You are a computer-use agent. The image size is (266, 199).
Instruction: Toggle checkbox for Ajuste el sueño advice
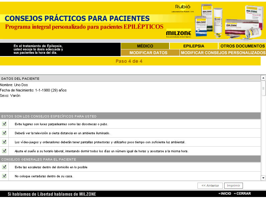click(4, 151)
